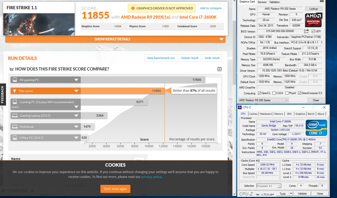Switch to the CPU-Z About tab

pyautogui.click(x=321, y=114)
